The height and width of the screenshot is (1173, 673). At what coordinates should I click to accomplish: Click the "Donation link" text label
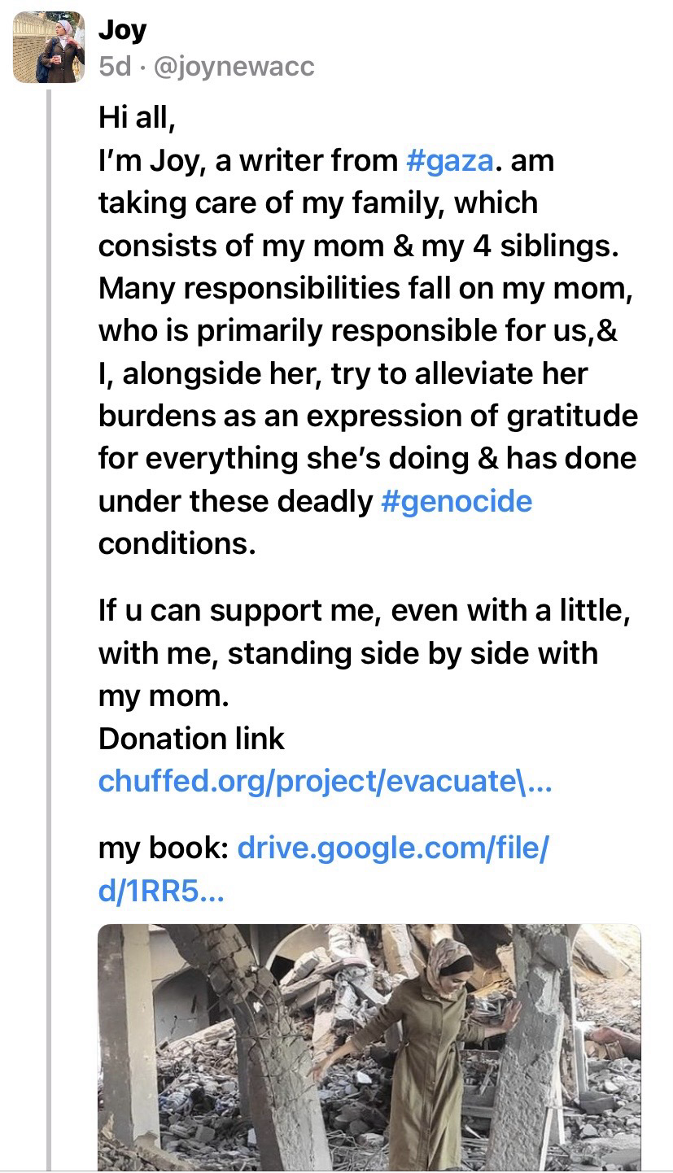pyautogui.click(x=191, y=739)
